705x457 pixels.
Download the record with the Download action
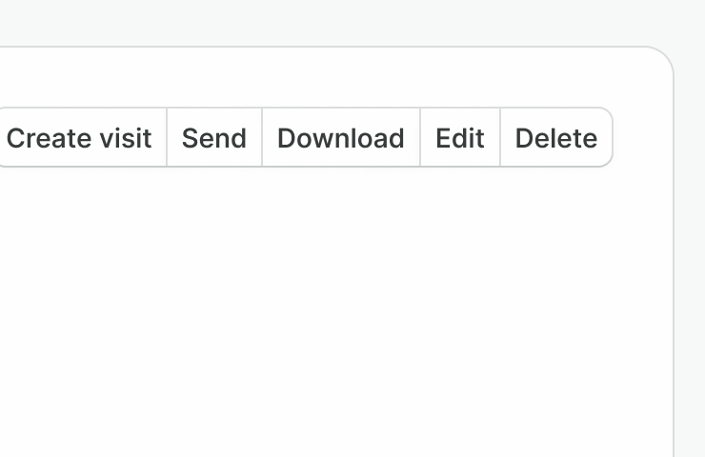point(341,138)
